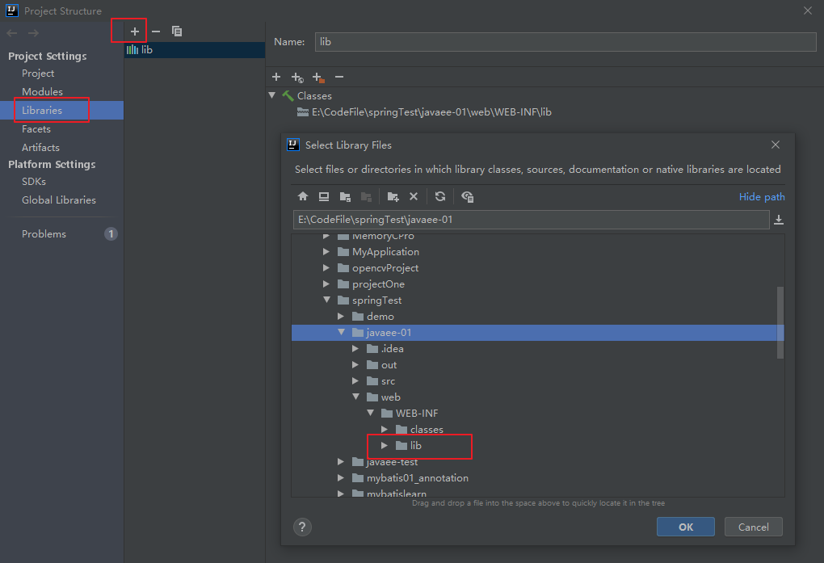Collapse the WEB-INF folder
Viewport: 824px width, 563px height.
[371, 414]
